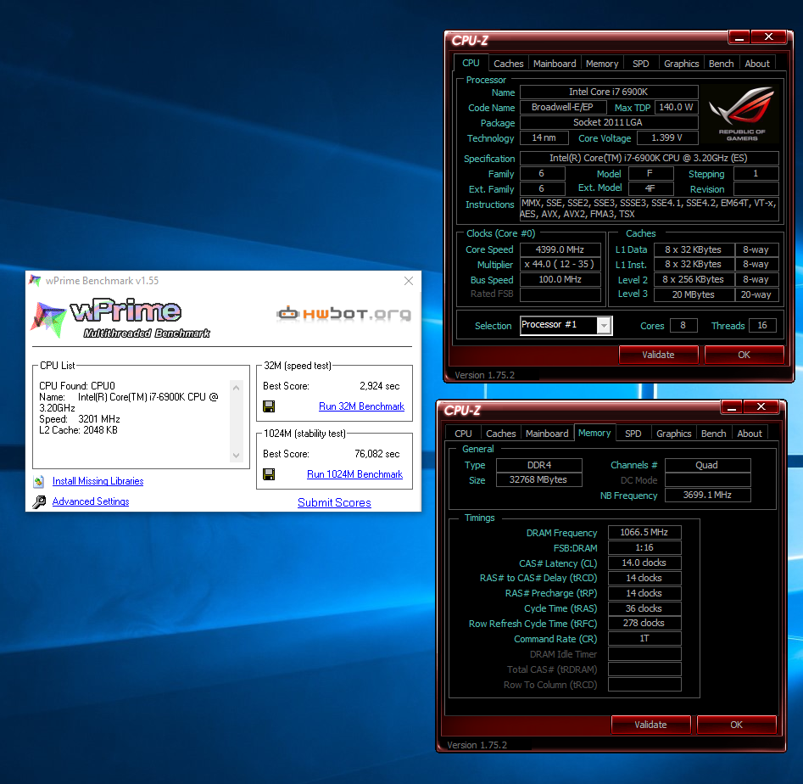Click the Cores value 8
The image size is (803, 784).
tap(683, 325)
